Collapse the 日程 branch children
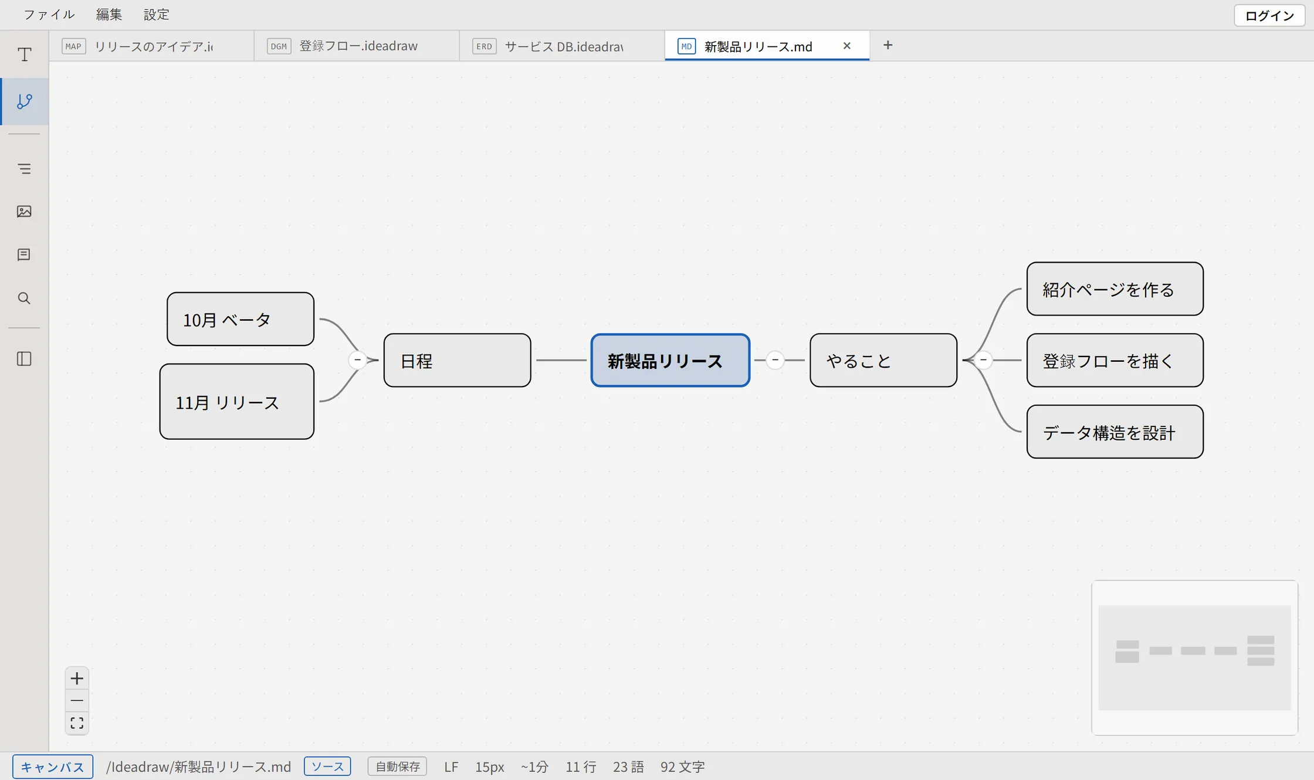The width and height of the screenshot is (1314, 780). (x=358, y=360)
